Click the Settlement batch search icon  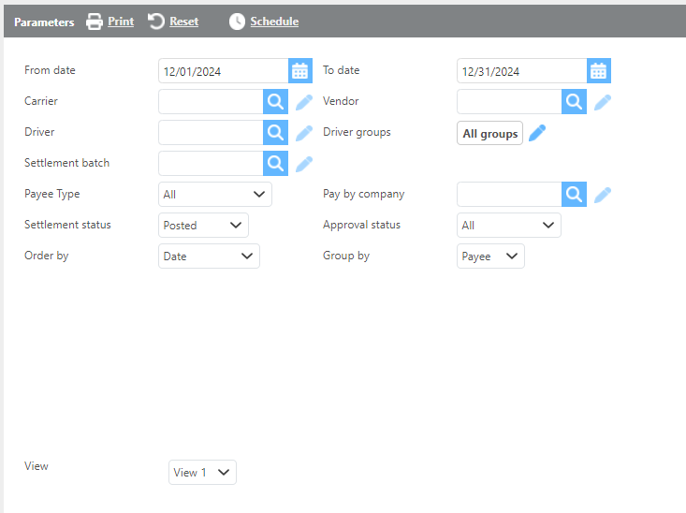[x=275, y=164]
